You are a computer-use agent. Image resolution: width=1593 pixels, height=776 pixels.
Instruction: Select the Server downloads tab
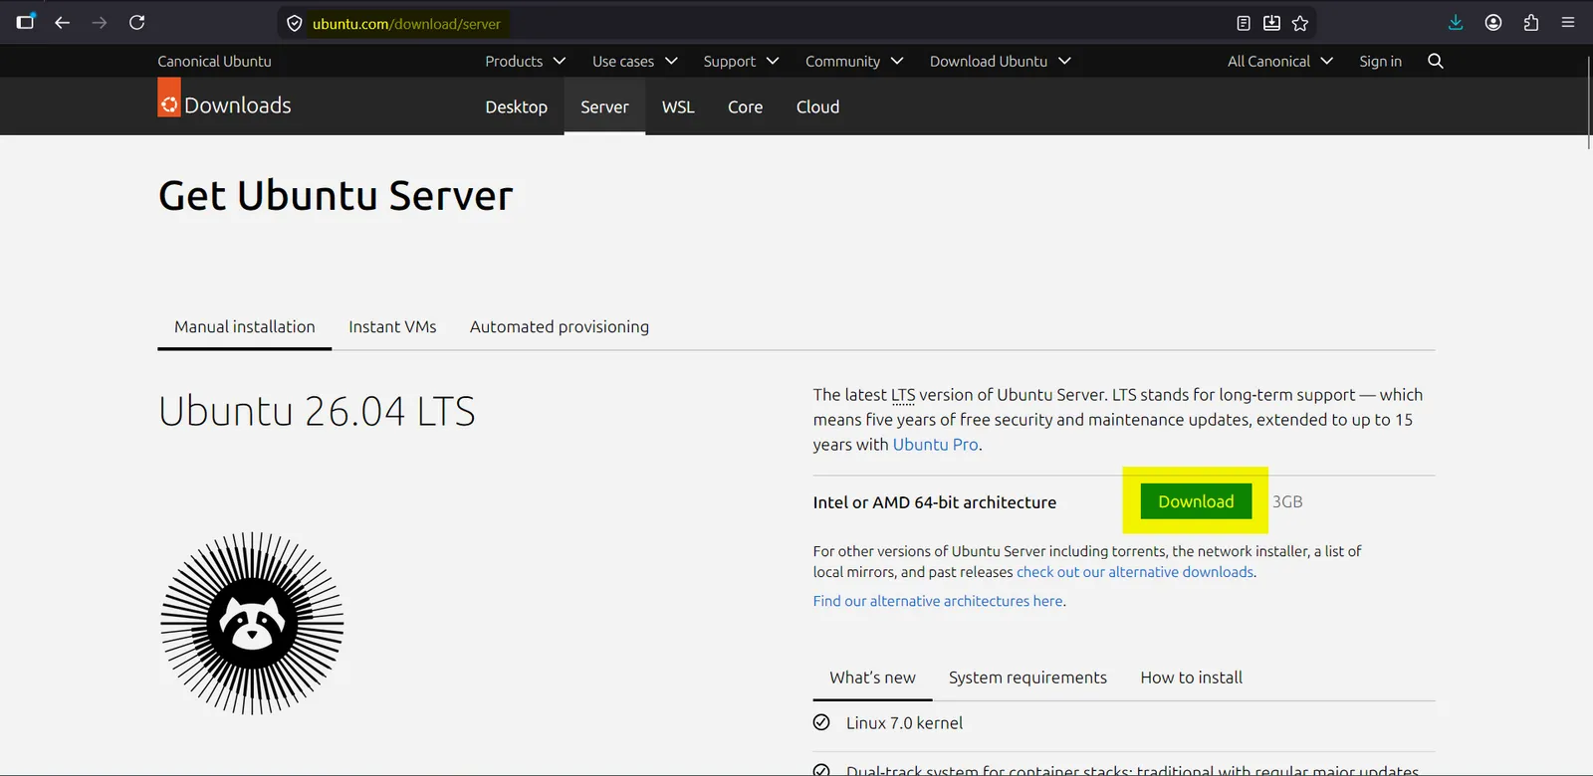(x=604, y=106)
